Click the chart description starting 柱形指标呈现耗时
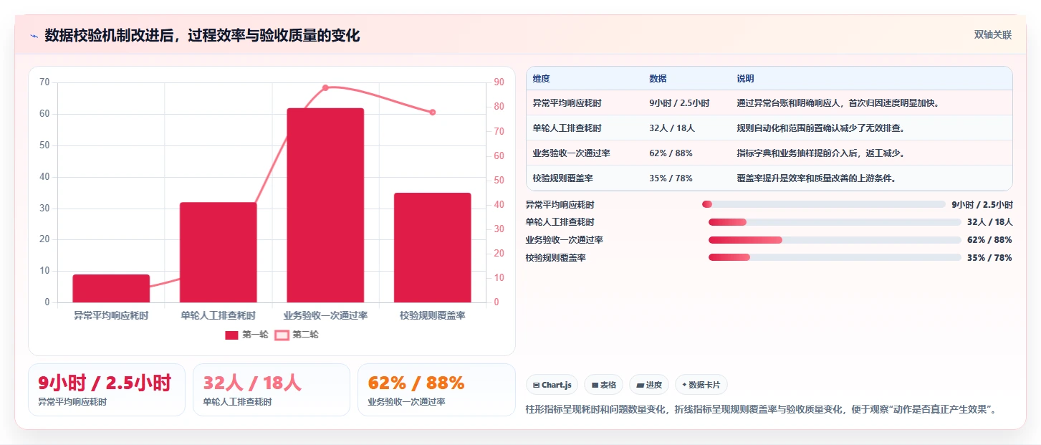Screen dimensions: 1041x445 [761, 410]
